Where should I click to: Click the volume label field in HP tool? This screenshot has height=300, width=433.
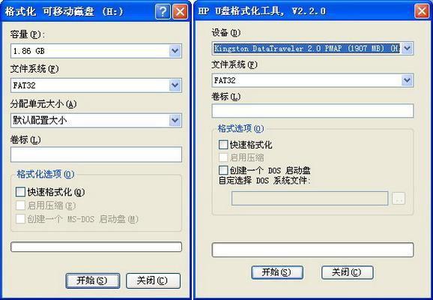pos(312,110)
